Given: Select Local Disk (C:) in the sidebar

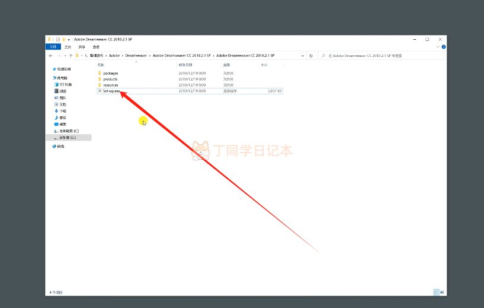Looking at the screenshot, I should [67, 131].
